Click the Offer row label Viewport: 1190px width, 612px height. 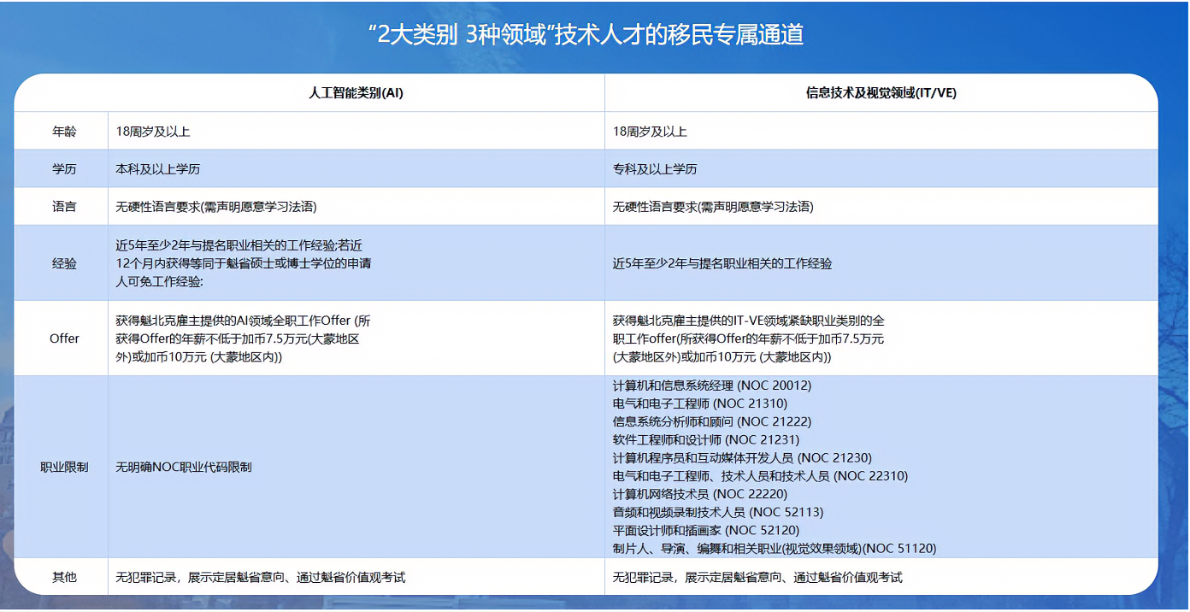coord(64,338)
